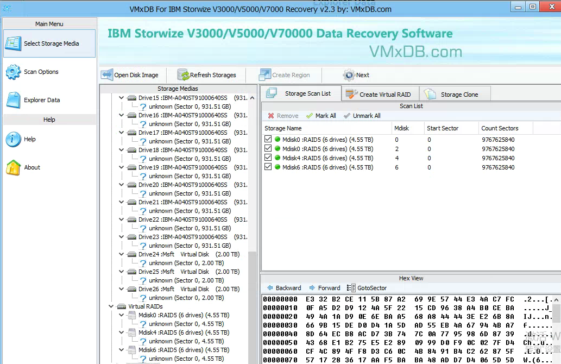Image resolution: width=561 pixels, height=364 pixels.
Task: Click the Create Region toolbar button
Action: 285,75
